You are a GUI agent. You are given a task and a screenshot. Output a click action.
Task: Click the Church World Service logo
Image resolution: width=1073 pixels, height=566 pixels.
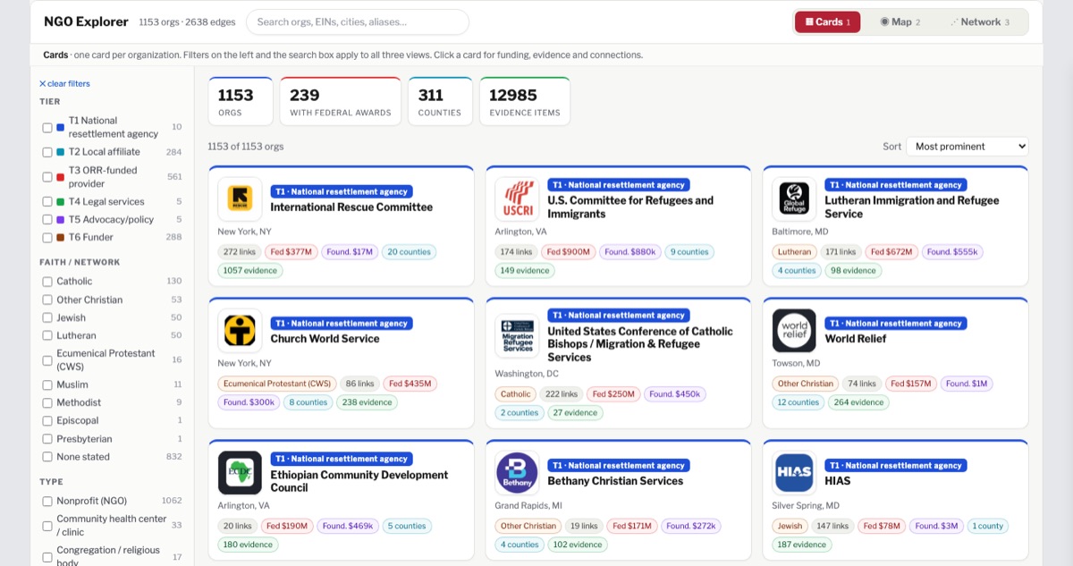240,331
